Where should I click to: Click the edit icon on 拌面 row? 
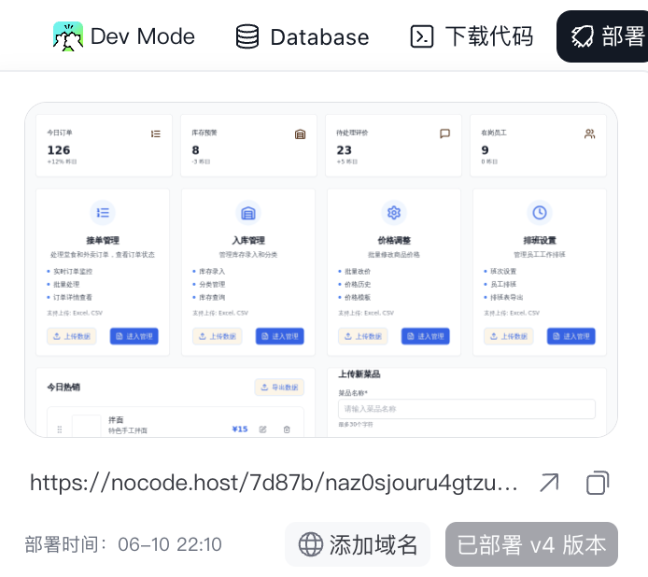click(262, 429)
